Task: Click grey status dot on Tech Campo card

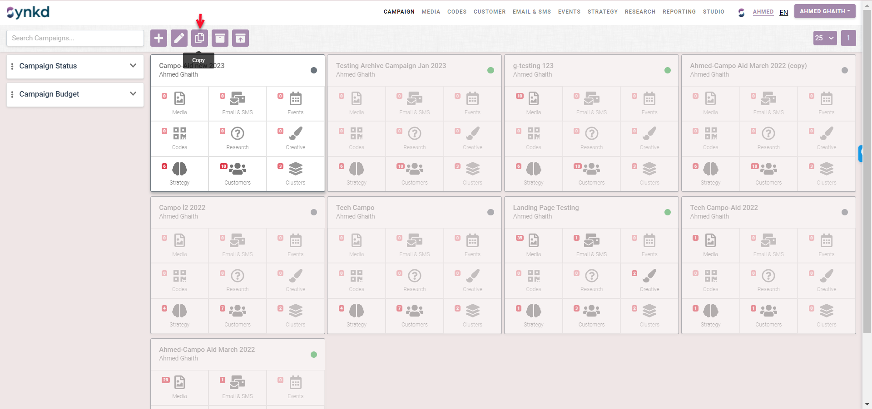Action: (x=490, y=212)
